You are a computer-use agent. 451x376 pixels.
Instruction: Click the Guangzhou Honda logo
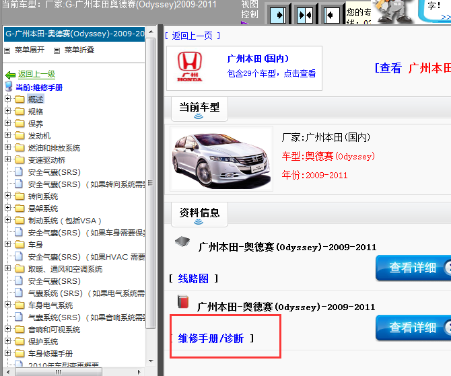pos(190,67)
